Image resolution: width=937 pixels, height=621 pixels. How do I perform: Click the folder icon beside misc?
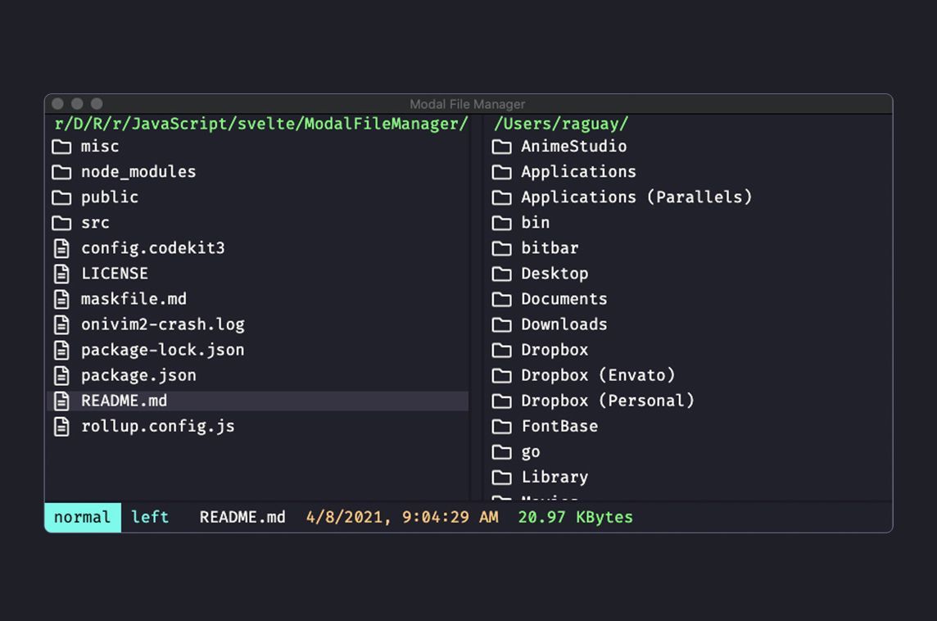(61, 147)
